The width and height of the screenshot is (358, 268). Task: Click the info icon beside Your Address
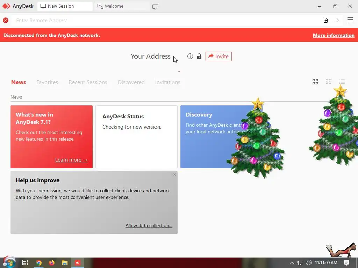pos(190,56)
